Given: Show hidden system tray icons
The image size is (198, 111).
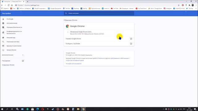Looking at the screenshot, I should (x=164, y=109).
